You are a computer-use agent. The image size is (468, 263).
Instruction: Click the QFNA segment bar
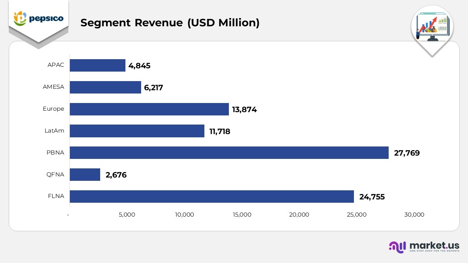(x=85, y=174)
